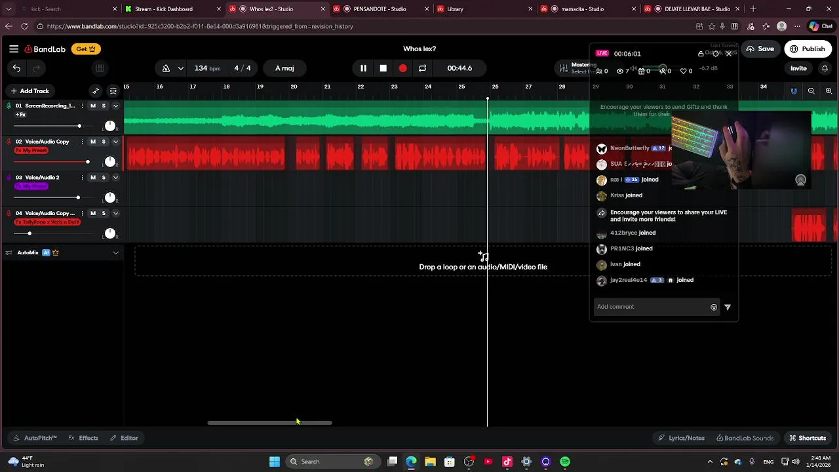Click the track height collapse icon
This screenshot has height=472, width=839.
(x=113, y=91)
